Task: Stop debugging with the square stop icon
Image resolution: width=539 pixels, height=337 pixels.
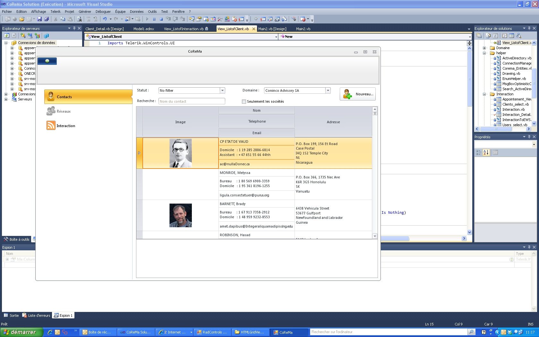Action: pyautogui.click(x=161, y=19)
